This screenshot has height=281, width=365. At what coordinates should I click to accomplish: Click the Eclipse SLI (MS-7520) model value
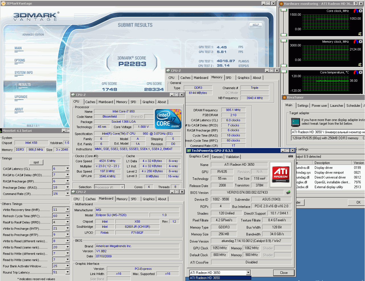click(x=122, y=215)
